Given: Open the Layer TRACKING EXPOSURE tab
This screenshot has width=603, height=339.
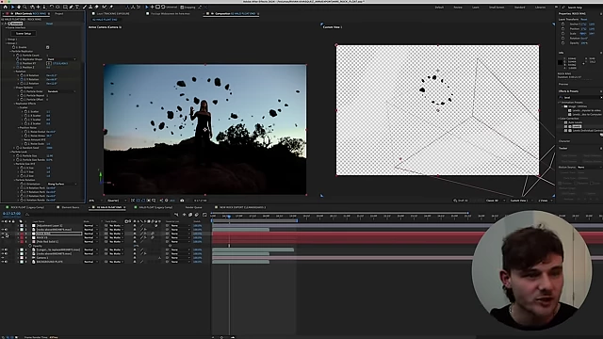Looking at the screenshot, I should (x=113, y=13).
